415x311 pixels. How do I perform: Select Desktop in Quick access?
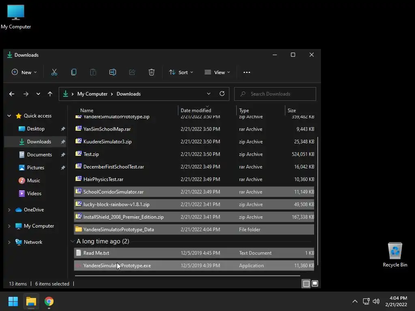pos(36,129)
